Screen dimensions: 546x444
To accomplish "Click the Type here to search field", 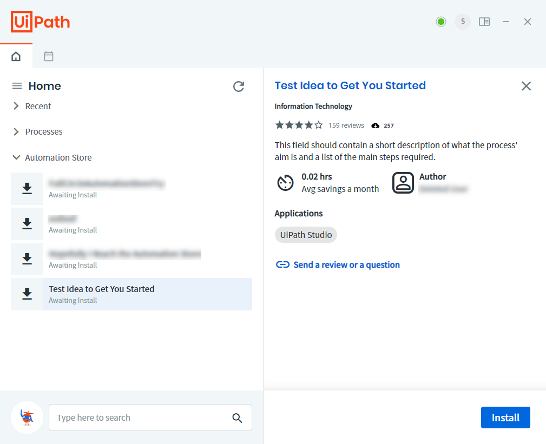I will (141, 418).
